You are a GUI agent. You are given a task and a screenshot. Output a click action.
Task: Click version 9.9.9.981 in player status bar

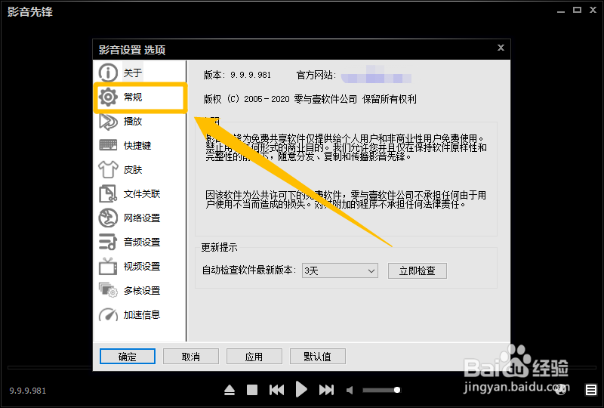(28, 391)
